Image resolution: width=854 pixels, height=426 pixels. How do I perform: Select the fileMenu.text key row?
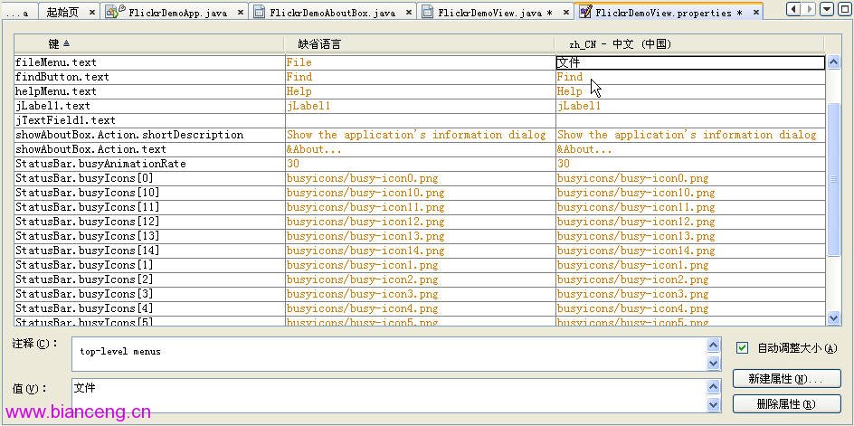click(x=148, y=62)
